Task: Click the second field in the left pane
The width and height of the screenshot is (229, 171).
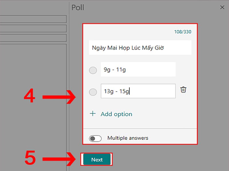Action: pyautogui.click(x=33, y=28)
